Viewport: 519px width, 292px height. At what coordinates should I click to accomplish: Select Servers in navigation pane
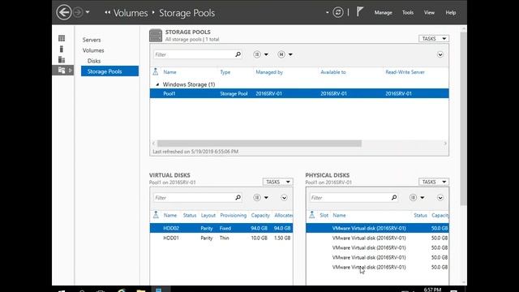pos(92,40)
